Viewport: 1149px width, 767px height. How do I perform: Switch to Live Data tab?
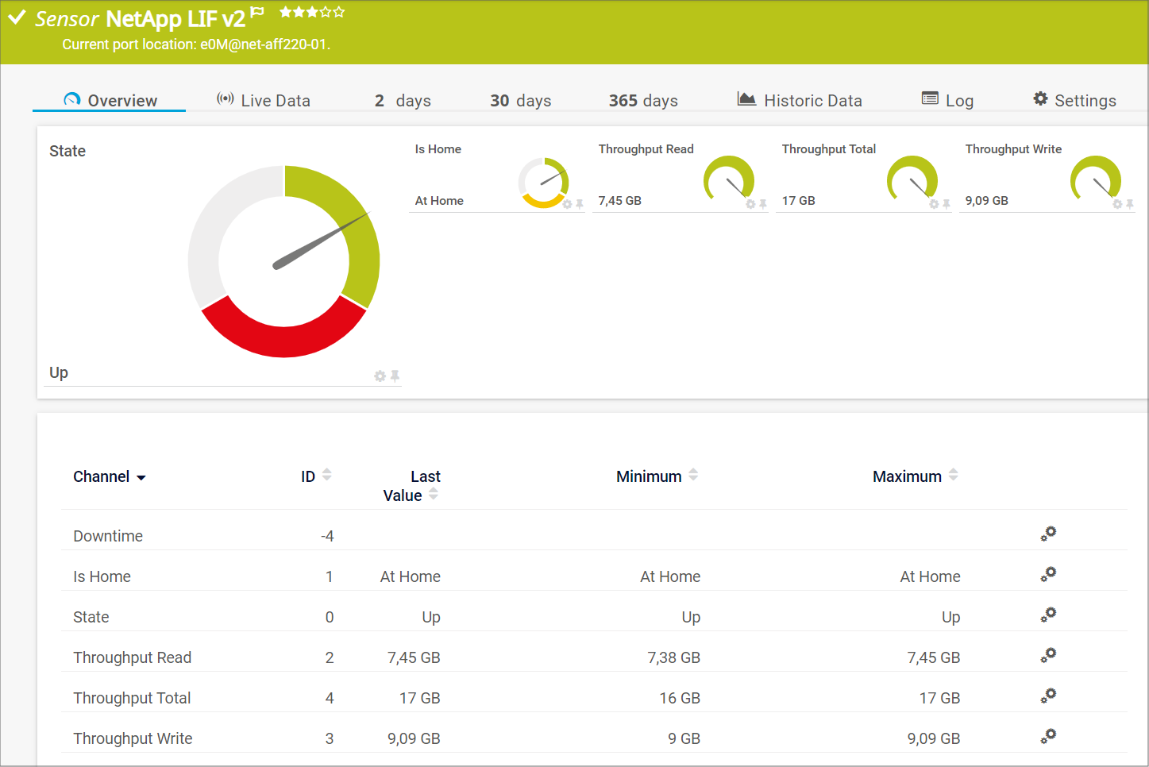[264, 100]
